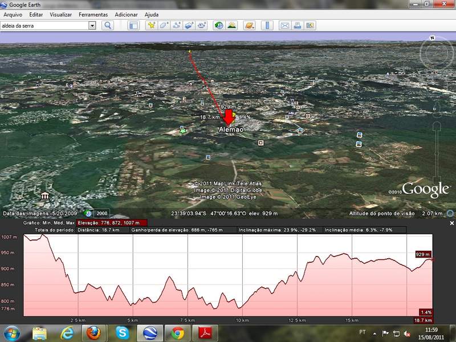Viewport: 456px width, 342px height.
Task: Click the Ganho/perda de elevação statistic
Action: pyautogui.click(x=183, y=230)
